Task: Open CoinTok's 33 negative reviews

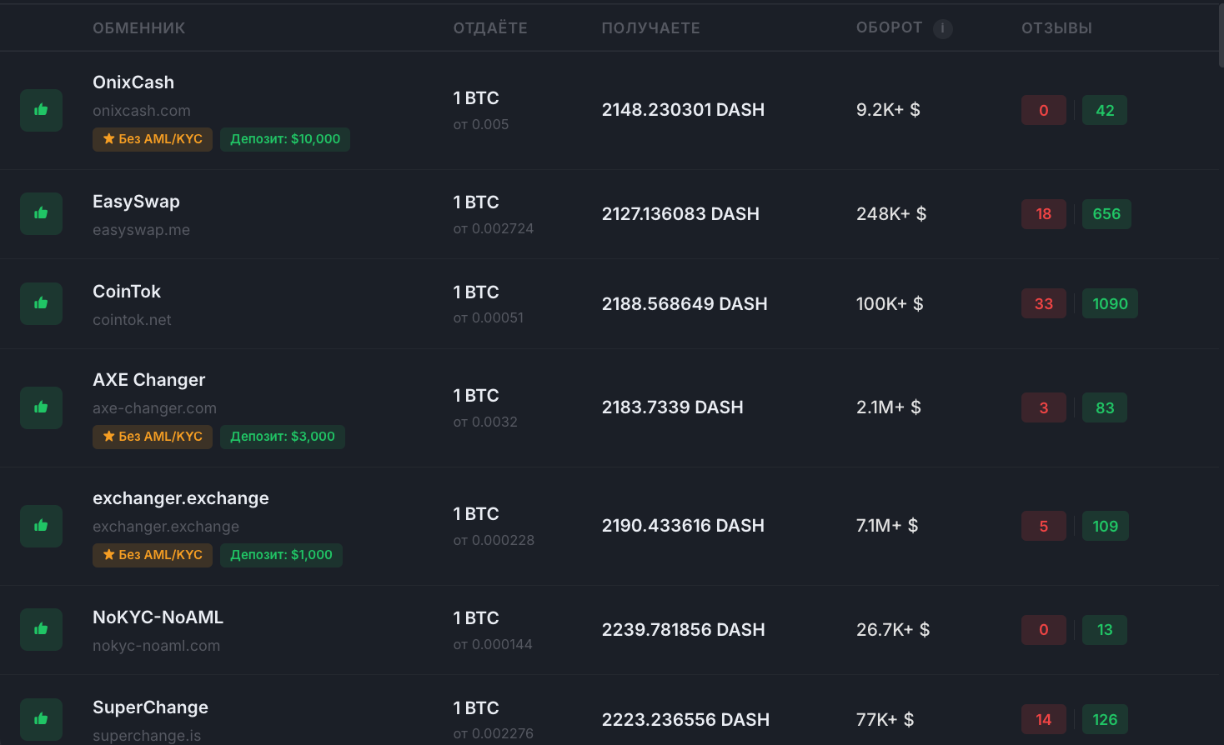Action: tap(1043, 304)
